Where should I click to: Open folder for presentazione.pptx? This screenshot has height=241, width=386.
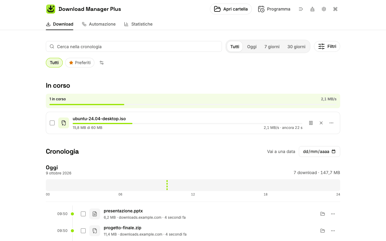click(323, 214)
